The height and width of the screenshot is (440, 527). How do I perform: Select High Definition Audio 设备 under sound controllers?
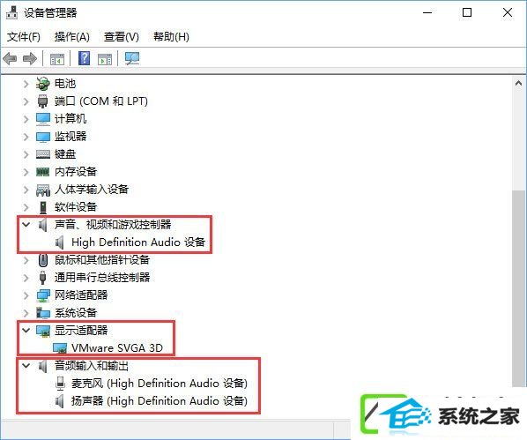(138, 242)
